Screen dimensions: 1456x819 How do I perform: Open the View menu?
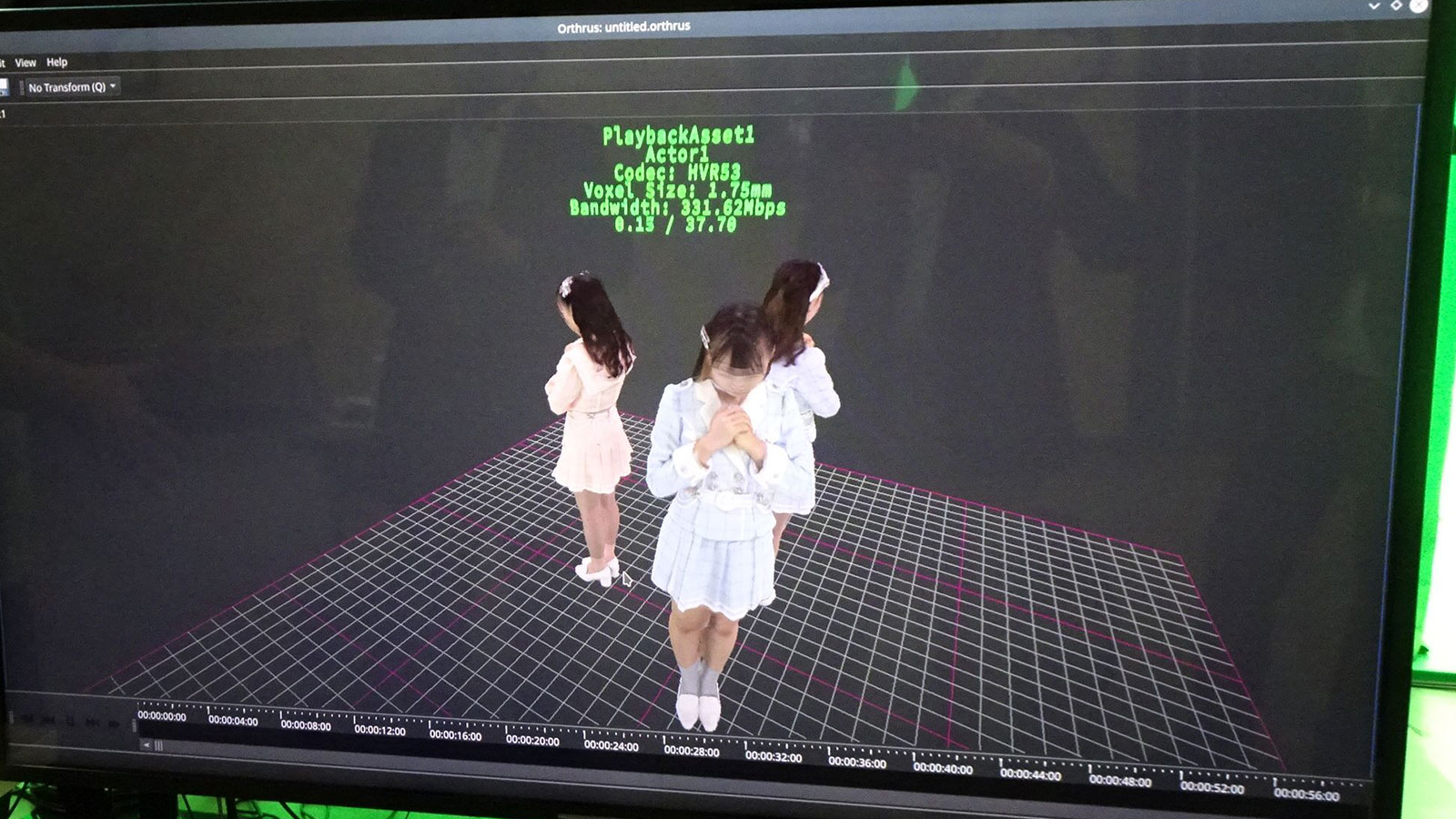(x=25, y=63)
